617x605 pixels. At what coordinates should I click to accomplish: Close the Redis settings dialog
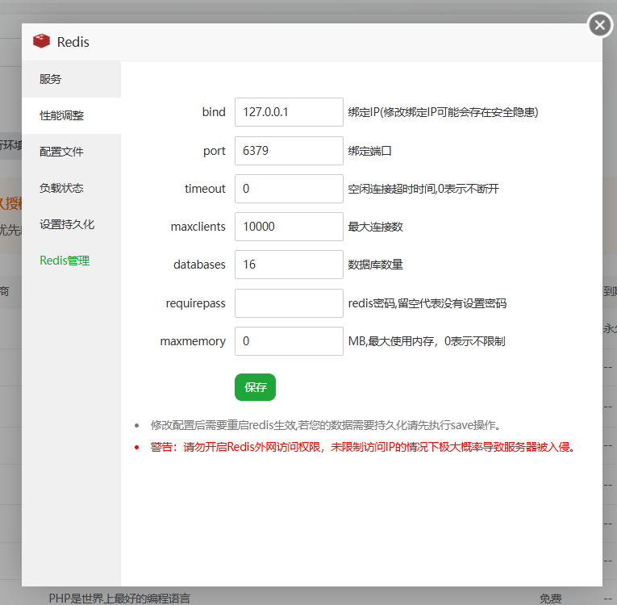599,26
